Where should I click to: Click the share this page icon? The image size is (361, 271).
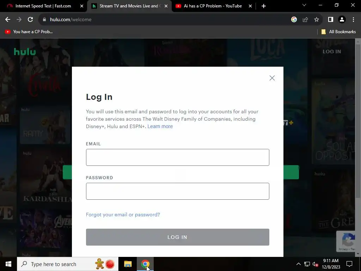click(x=305, y=20)
